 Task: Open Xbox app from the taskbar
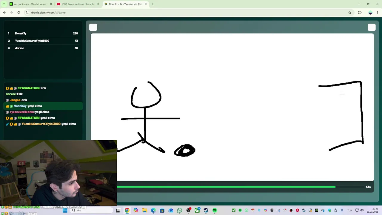(x=197, y=211)
